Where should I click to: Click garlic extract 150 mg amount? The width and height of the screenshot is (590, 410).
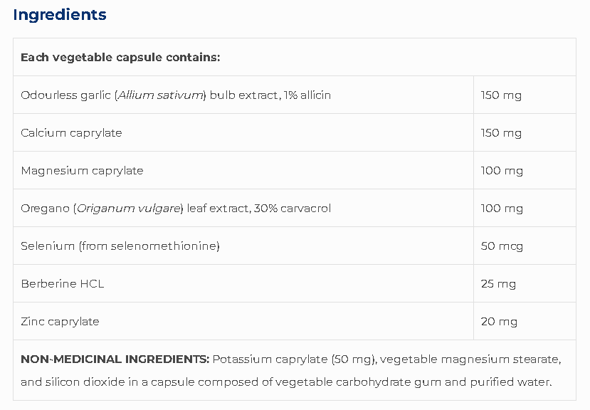click(x=501, y=95)
